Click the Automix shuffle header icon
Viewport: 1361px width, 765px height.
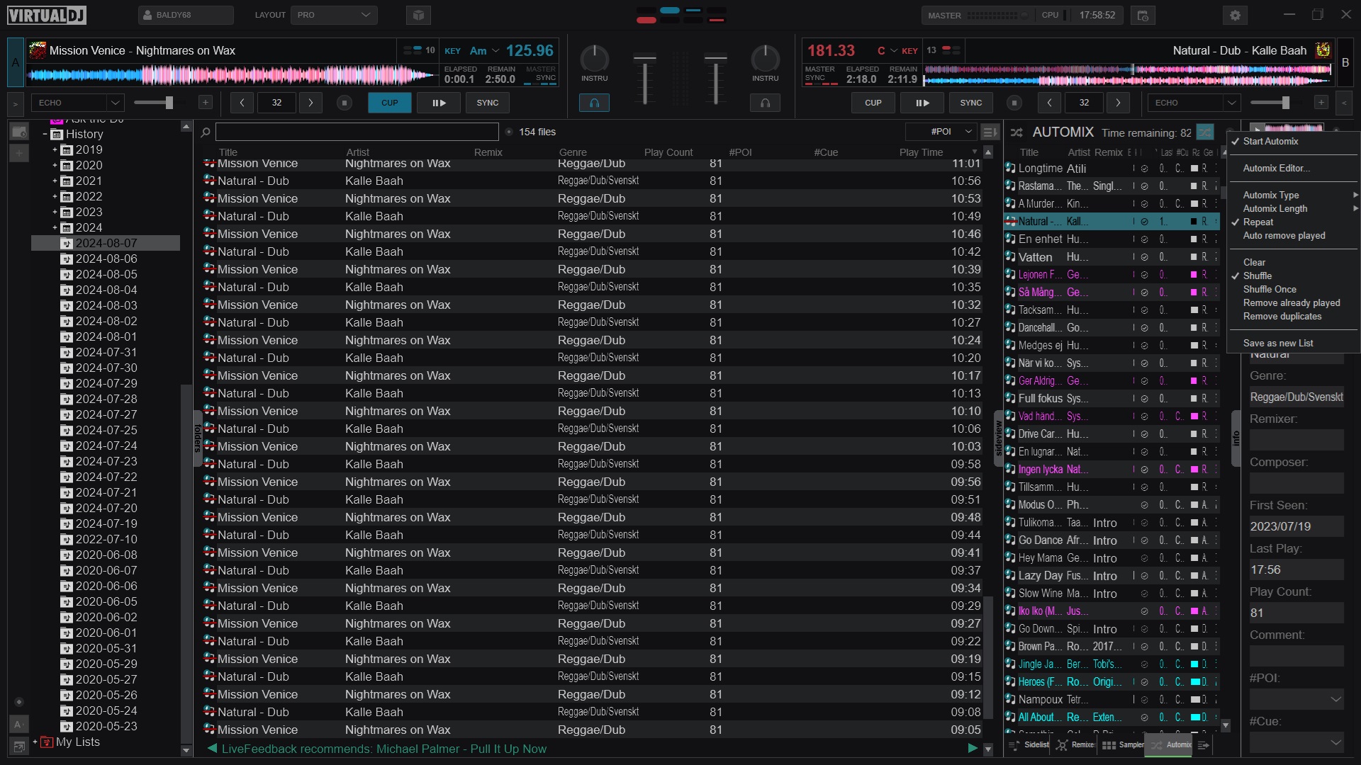pos(1016,132)
